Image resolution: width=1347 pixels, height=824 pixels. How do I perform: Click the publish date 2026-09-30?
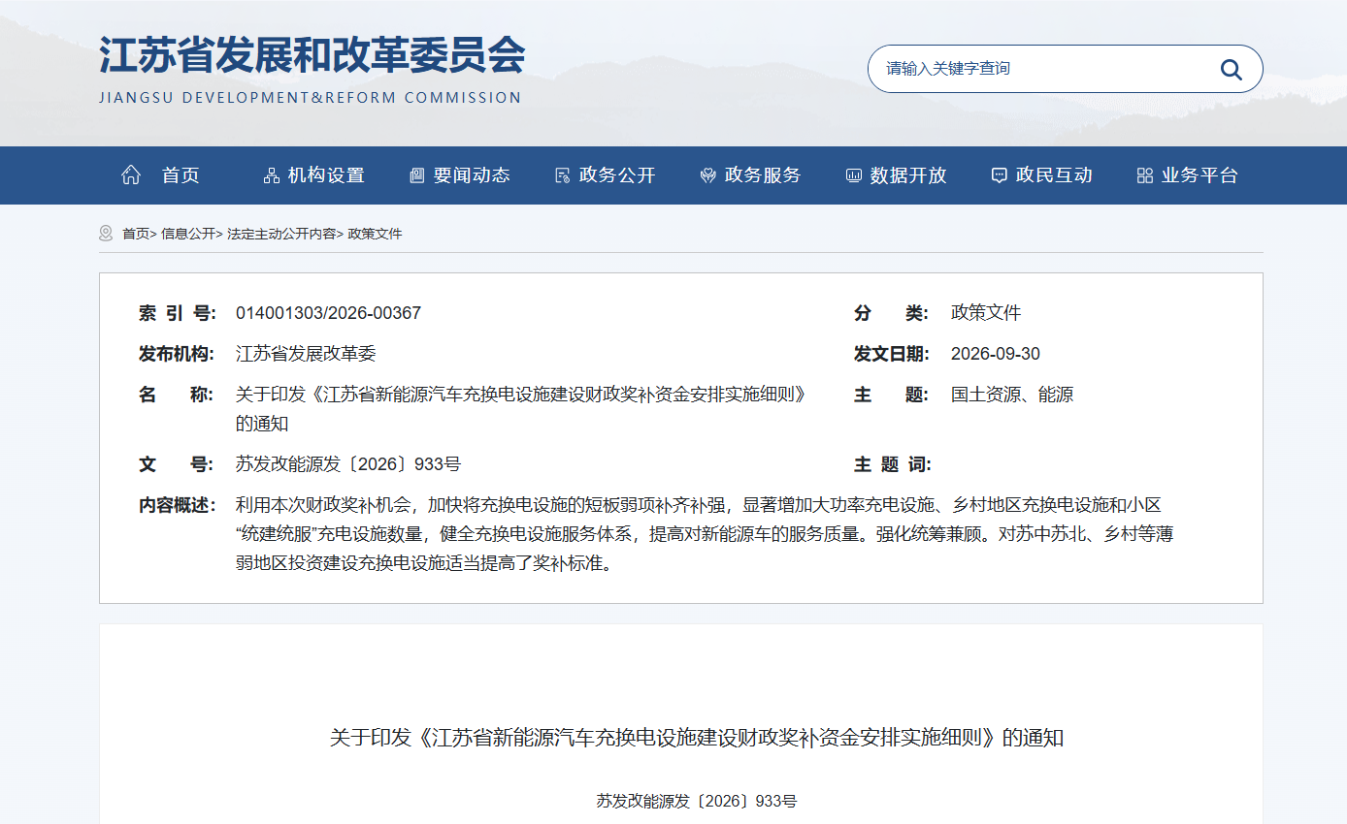point(996,354)
